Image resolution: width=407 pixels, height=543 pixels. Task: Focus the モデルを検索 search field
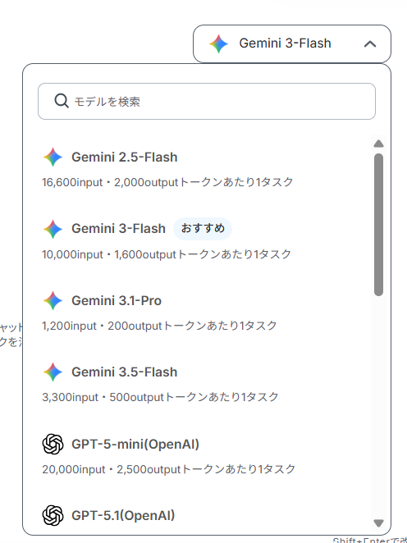[207, 101]
